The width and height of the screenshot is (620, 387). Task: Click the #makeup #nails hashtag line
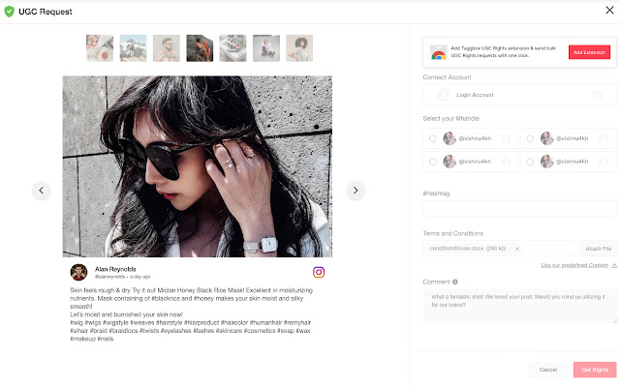click(x=92, y=339)
